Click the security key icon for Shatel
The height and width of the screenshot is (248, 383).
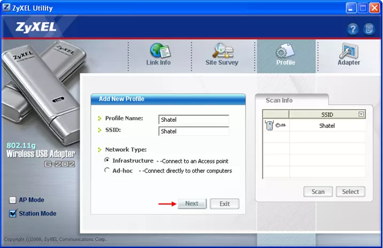click(280, 125)
